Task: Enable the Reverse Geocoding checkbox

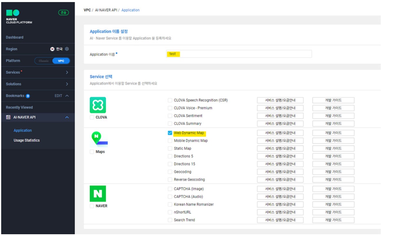Action: (170, 180)
